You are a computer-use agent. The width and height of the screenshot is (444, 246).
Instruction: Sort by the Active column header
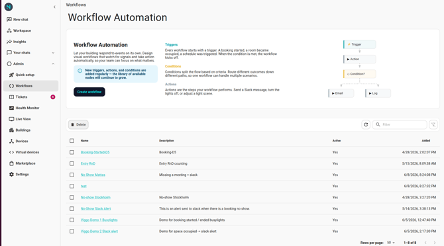(x=337, y=141)
